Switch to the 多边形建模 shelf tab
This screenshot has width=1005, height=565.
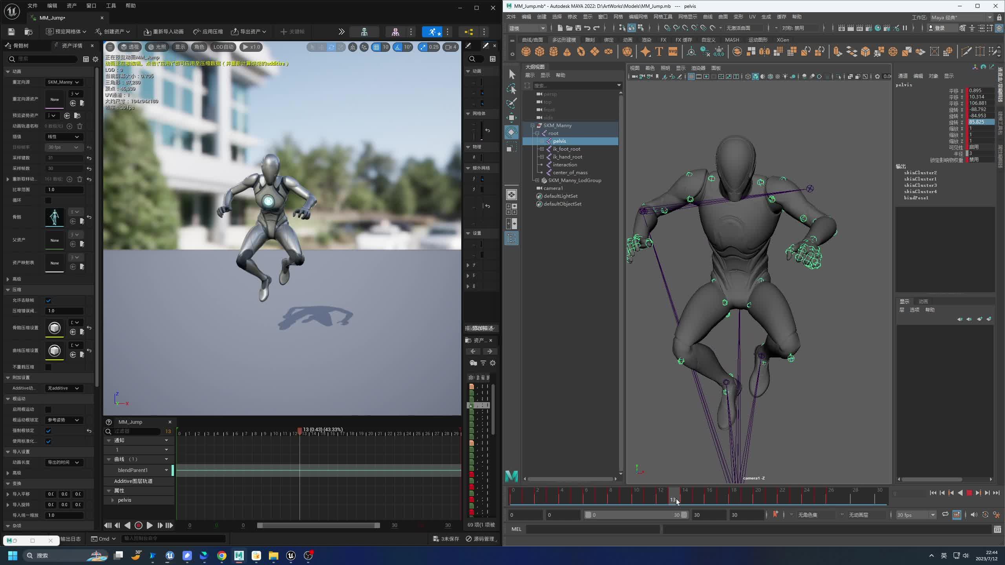point(565,40)
